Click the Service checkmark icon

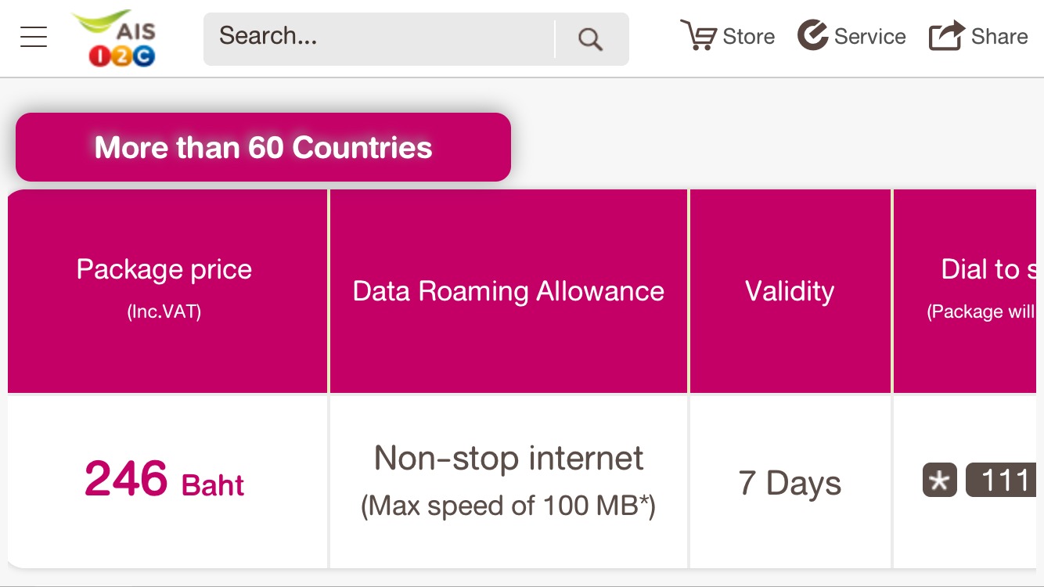pos(812,36)
